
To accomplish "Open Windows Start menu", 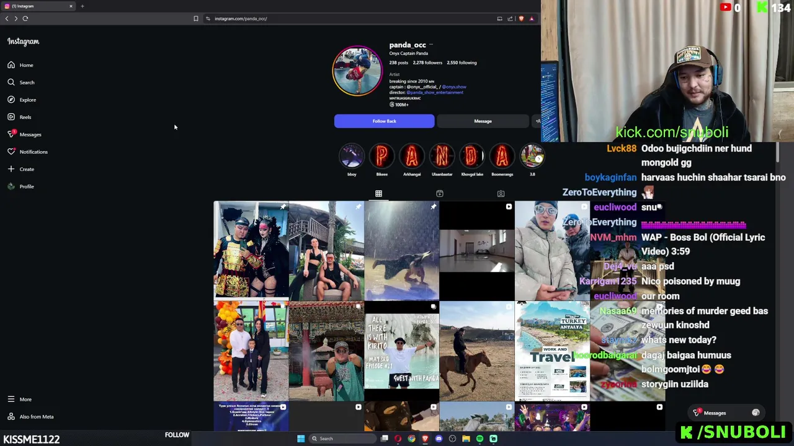I will (301, 439).
